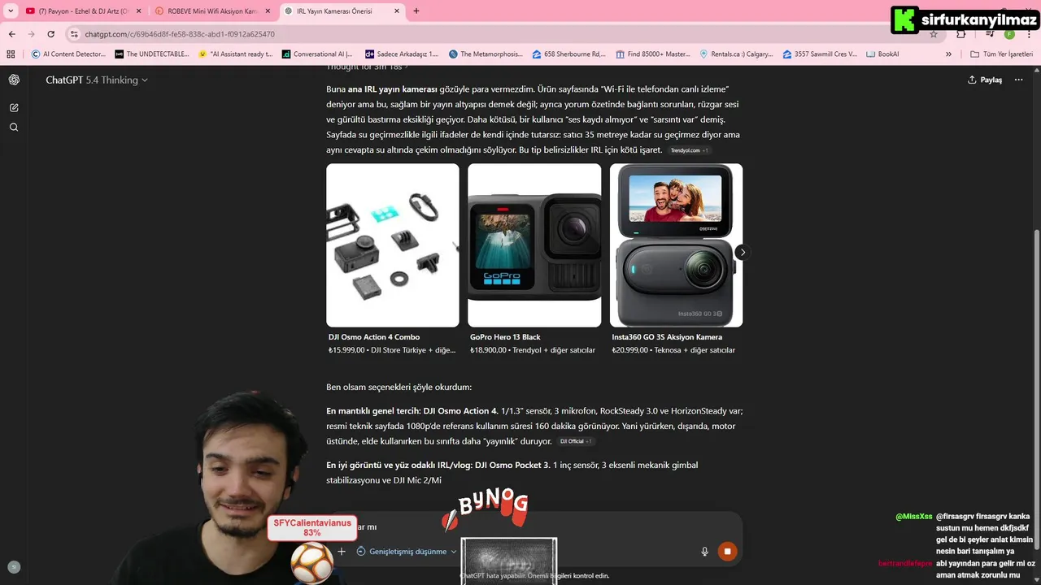This screenshot has width=1041, height=585.
Task: Close the IRL Yayın Kamerası Önerisi tab
Action: point(397,11)
